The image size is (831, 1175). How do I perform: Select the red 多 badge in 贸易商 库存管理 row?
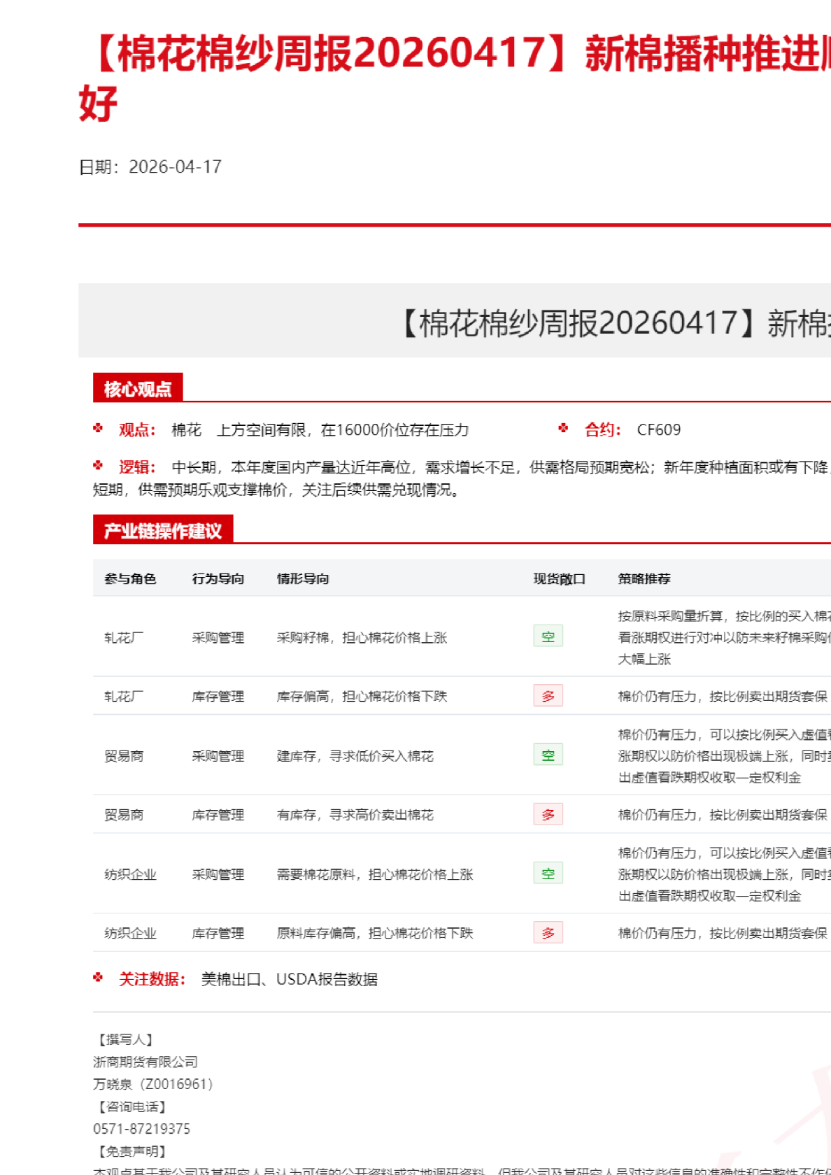tap(548, 814)
